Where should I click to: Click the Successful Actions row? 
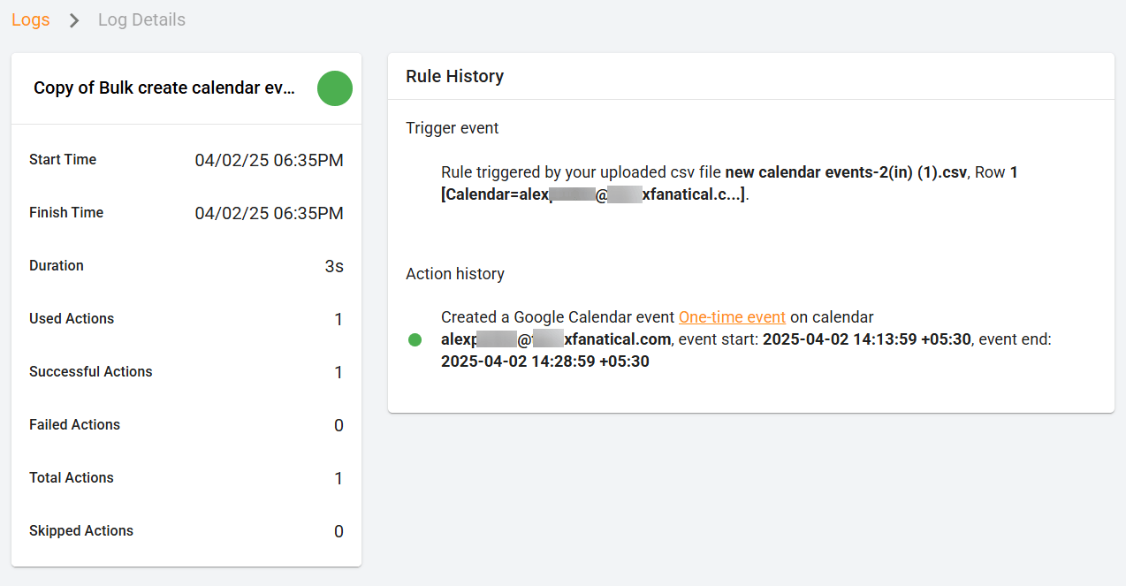pyautogui.click(x=186, y=371)
